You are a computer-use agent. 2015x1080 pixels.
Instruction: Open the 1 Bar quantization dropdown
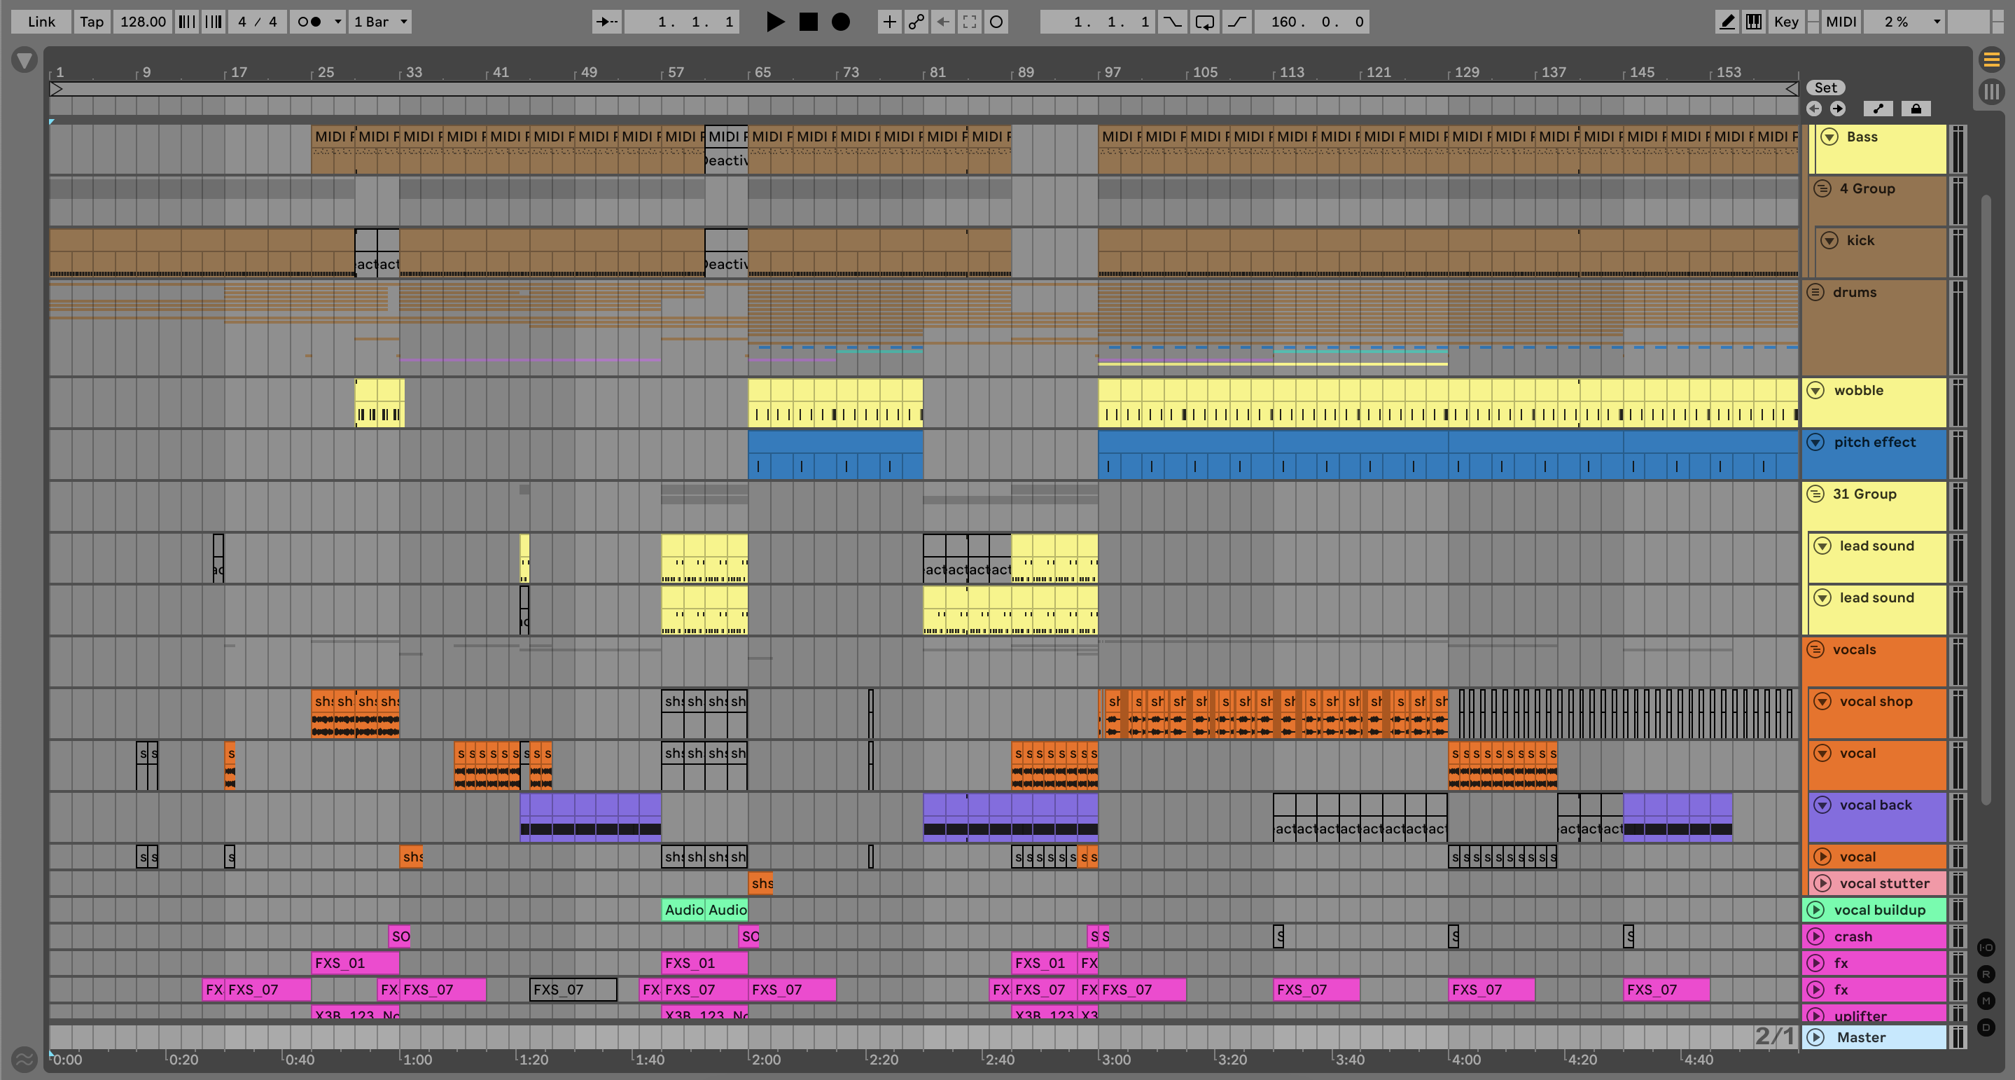click(x=380, y=22)
